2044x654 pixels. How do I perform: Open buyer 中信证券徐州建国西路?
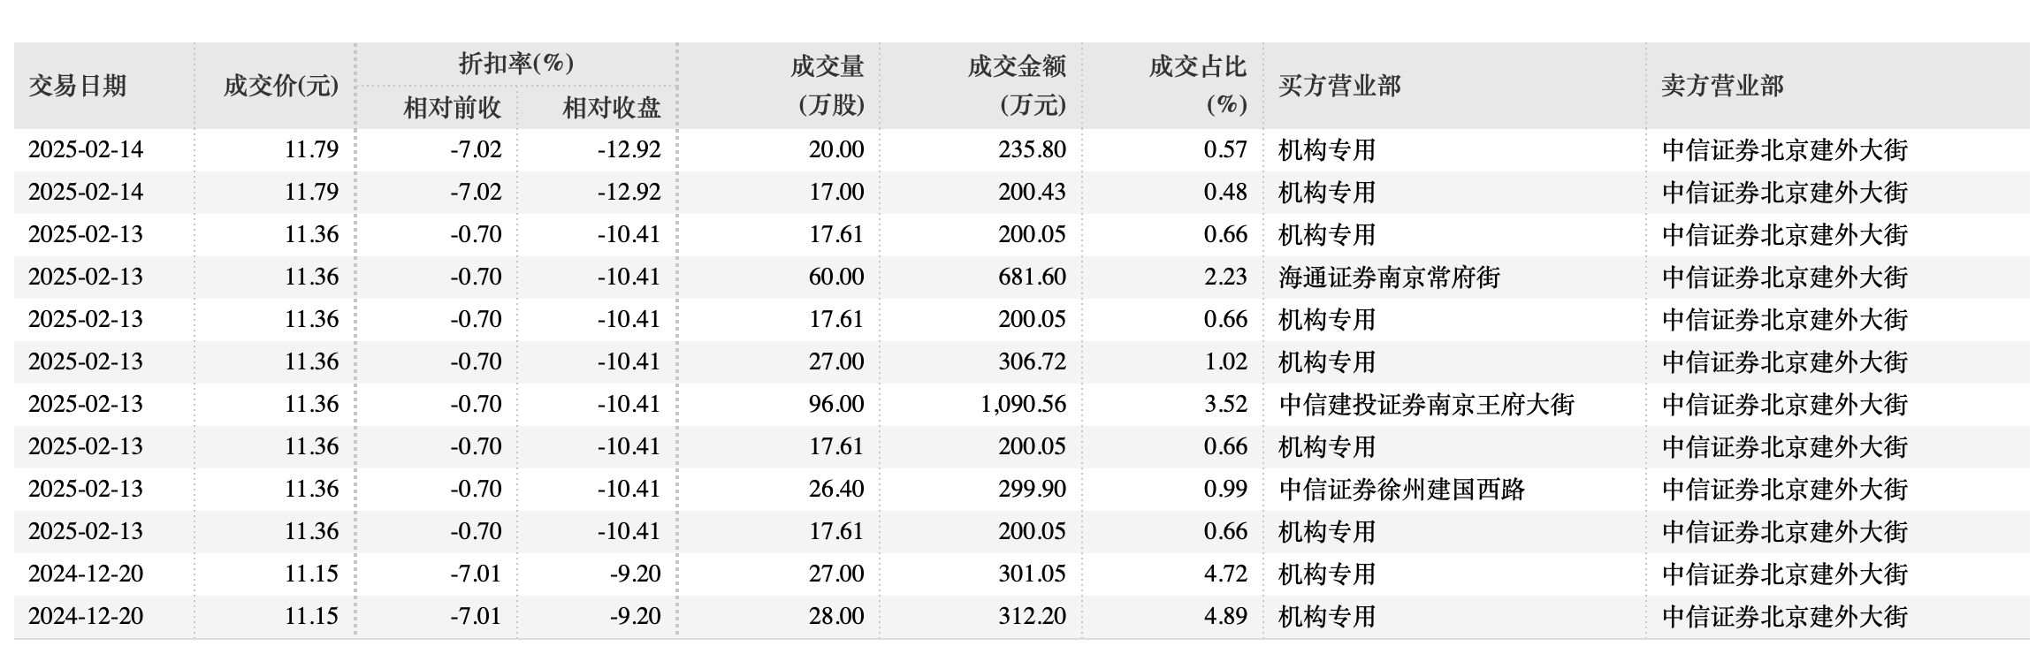(x=1401, y=490)
